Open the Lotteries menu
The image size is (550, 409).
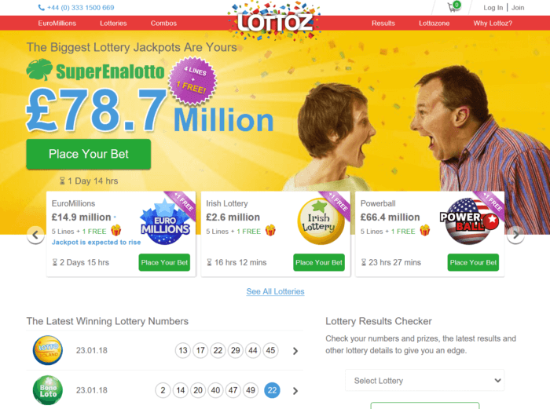113,23
